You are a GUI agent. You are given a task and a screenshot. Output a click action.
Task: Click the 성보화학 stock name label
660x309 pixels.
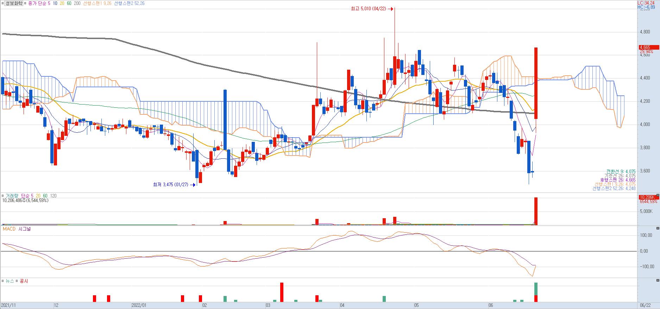[x=14, y=3]
